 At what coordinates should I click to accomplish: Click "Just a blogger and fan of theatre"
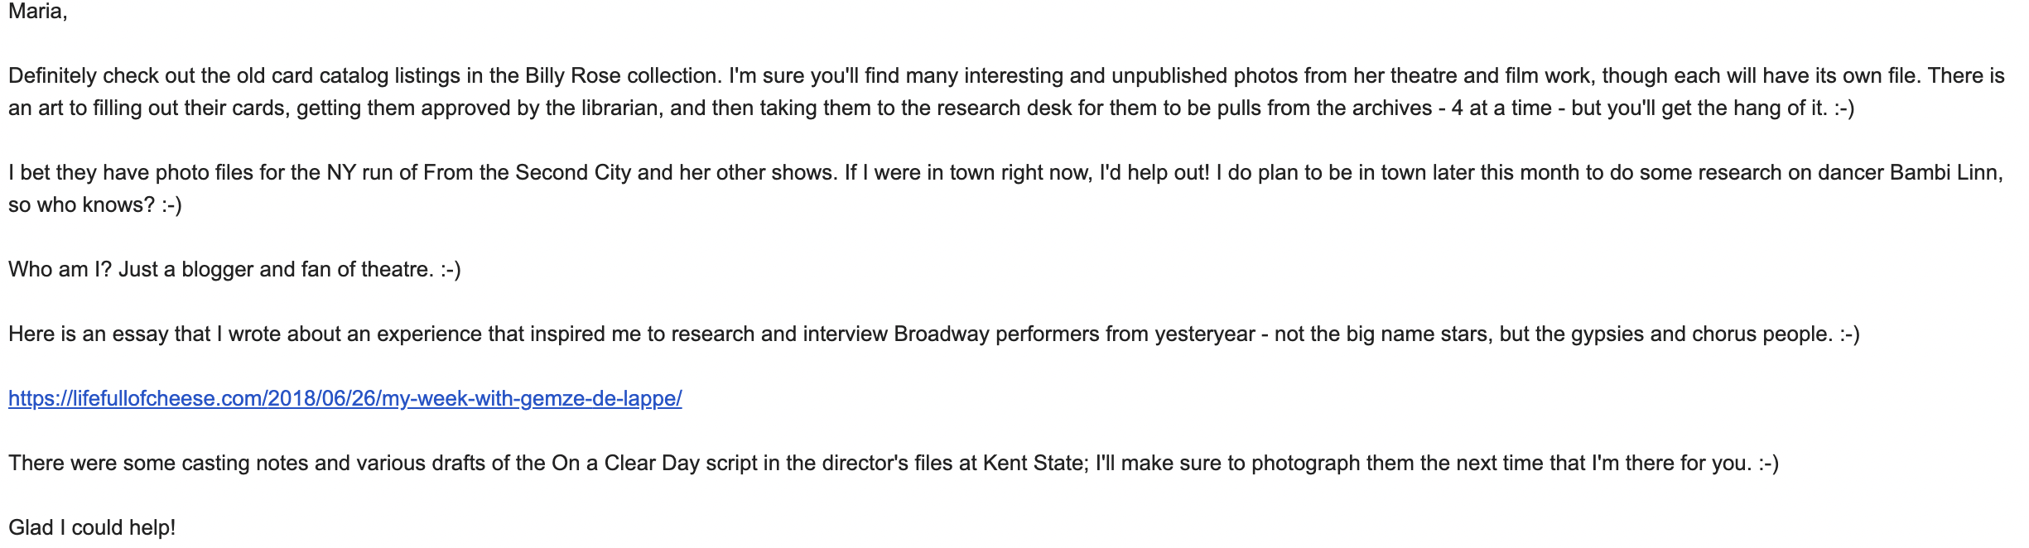[275, 270]
